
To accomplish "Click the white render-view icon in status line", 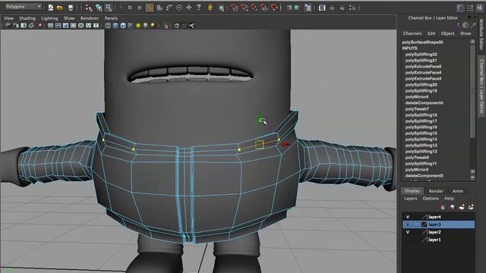I will pos(322,8).
